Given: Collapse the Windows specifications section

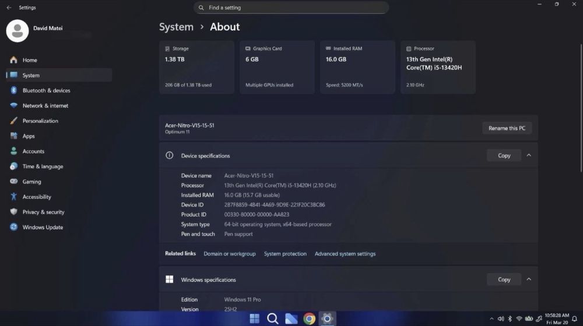Looking at the screenshot, I should (x=529, y=279).
